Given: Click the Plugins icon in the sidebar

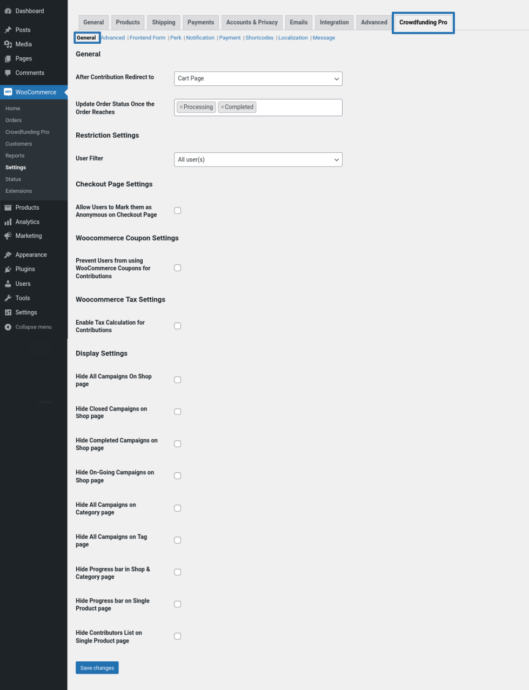Looking at the screenshot, I should pos(8,269).
